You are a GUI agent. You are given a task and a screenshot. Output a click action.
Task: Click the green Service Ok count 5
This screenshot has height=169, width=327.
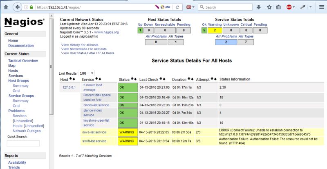(204, 31)
